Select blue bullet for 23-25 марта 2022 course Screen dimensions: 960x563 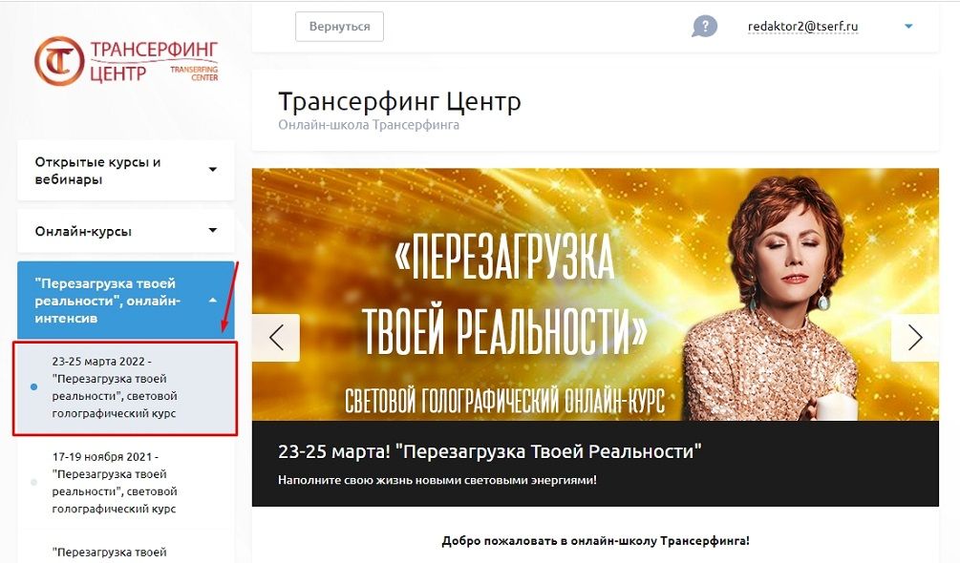tap(33, 387)
